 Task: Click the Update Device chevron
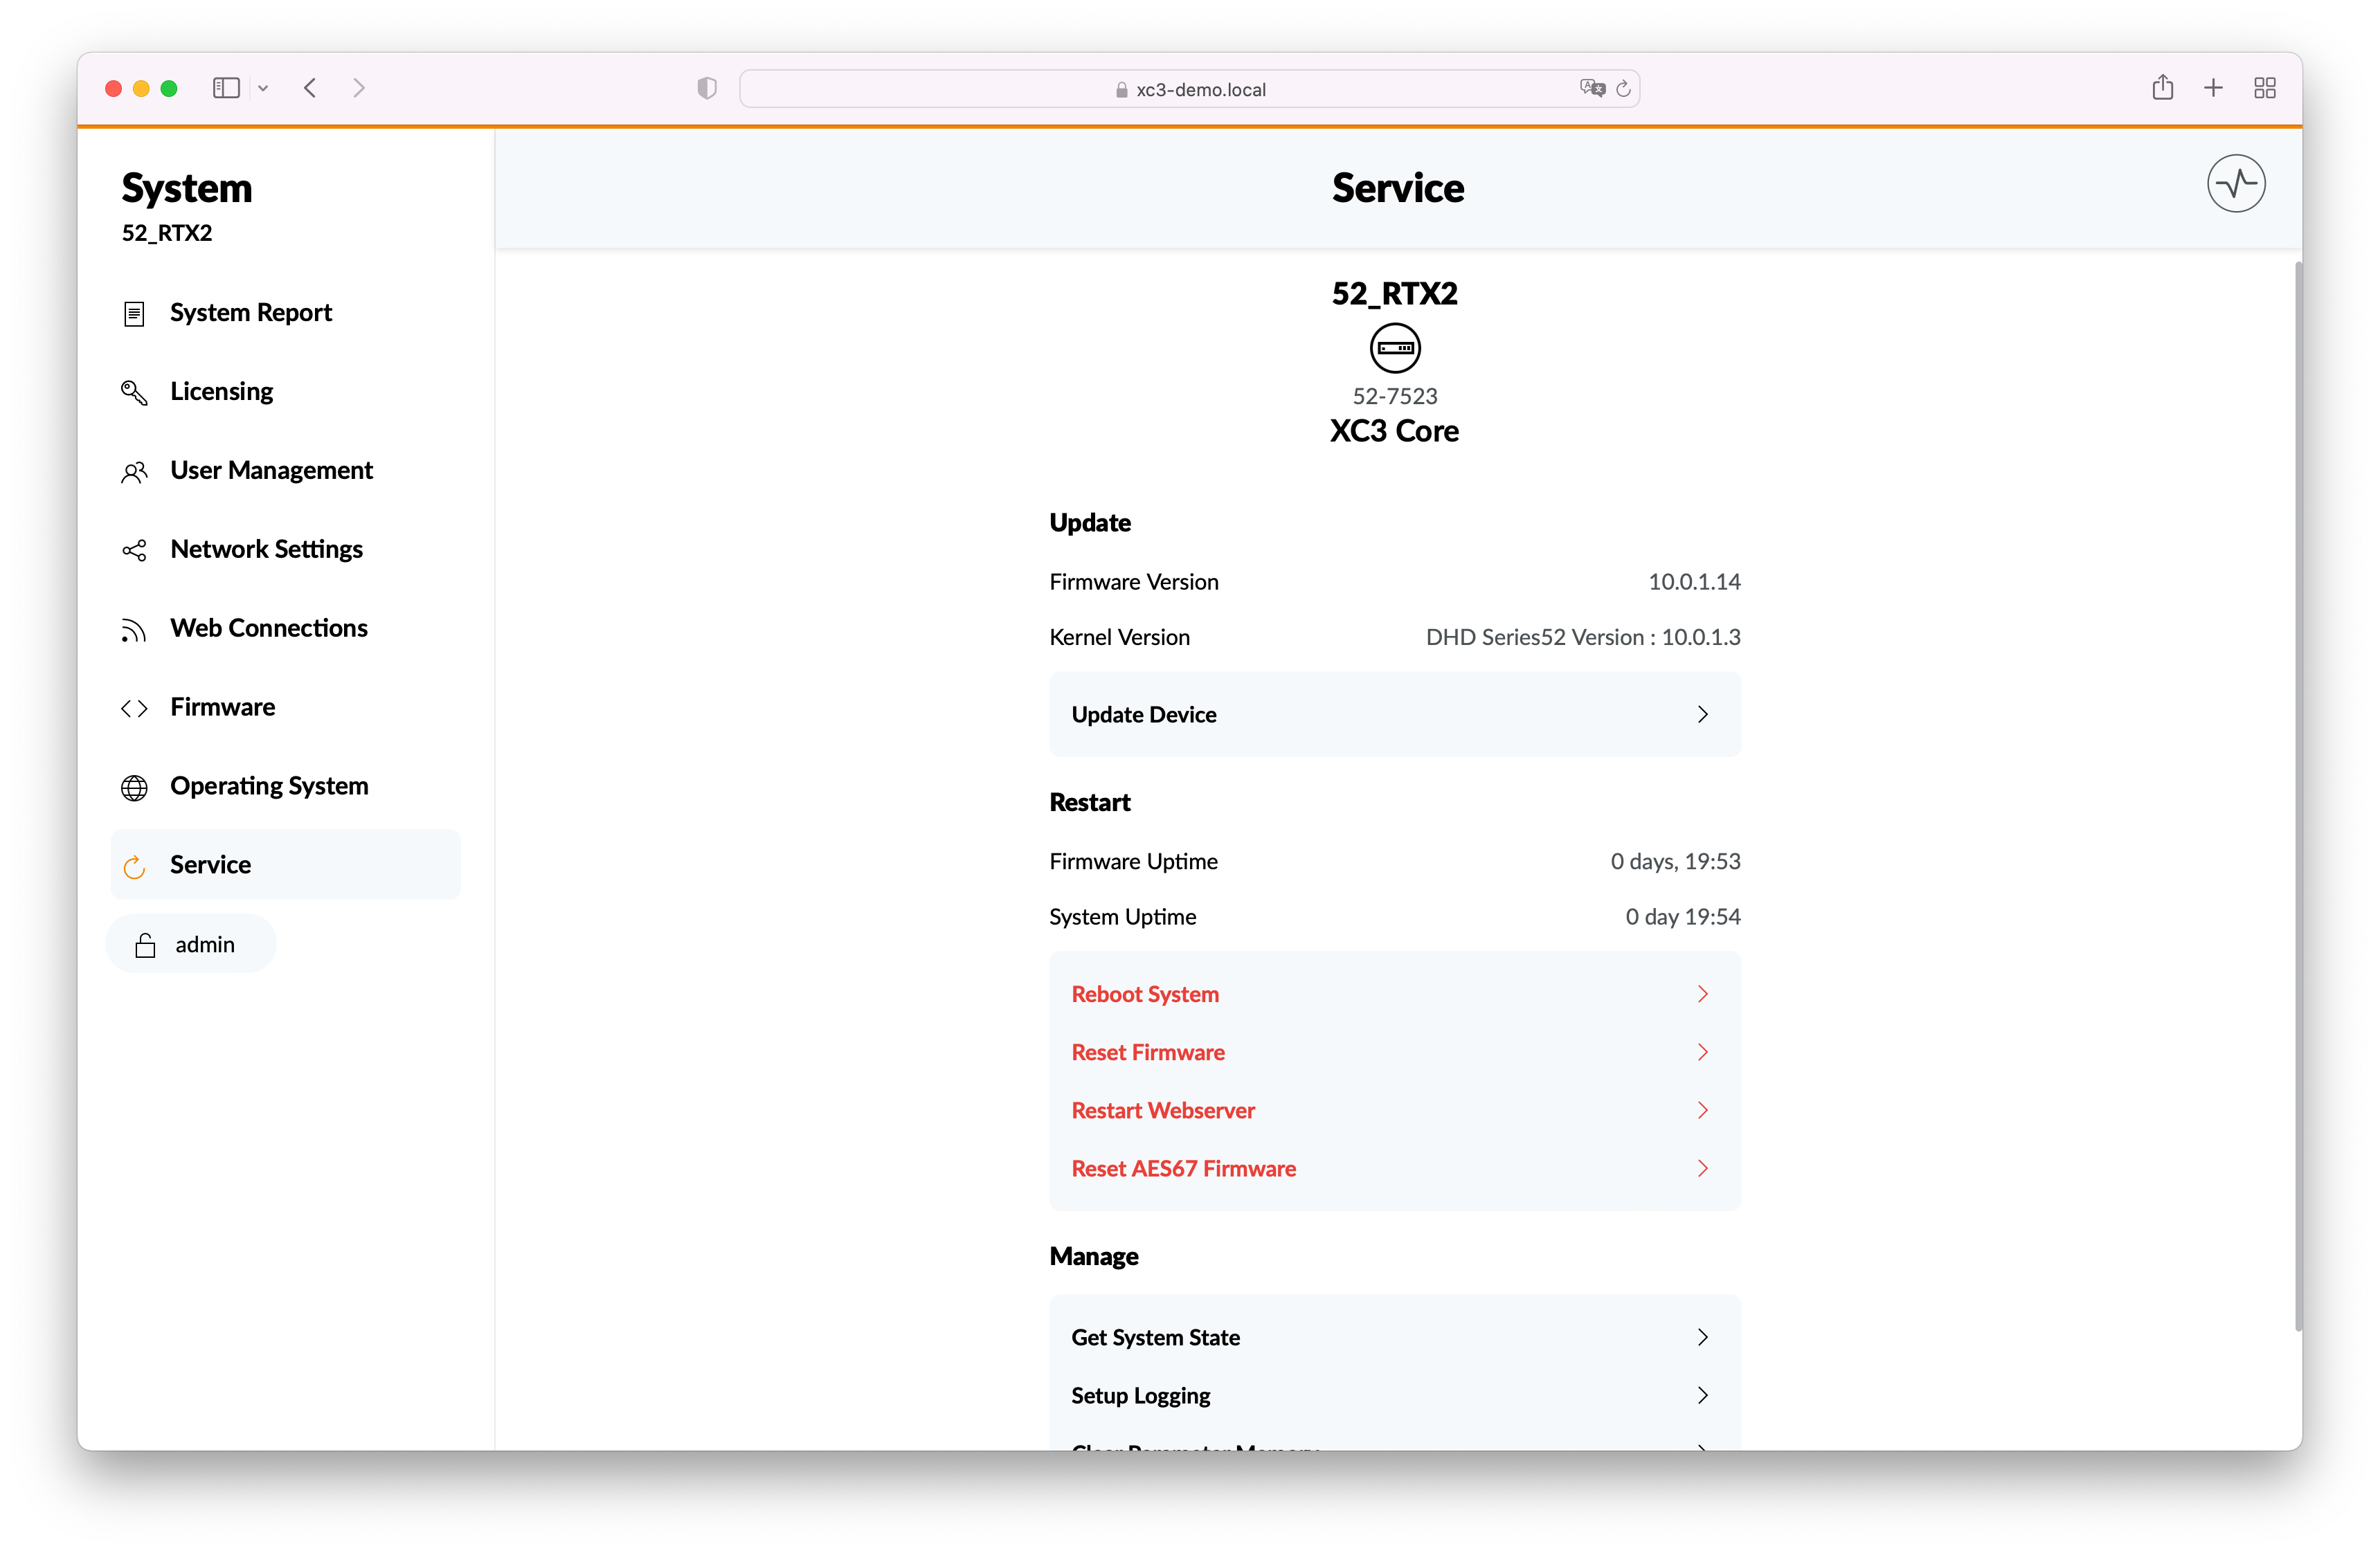[x=1702, y=714]
